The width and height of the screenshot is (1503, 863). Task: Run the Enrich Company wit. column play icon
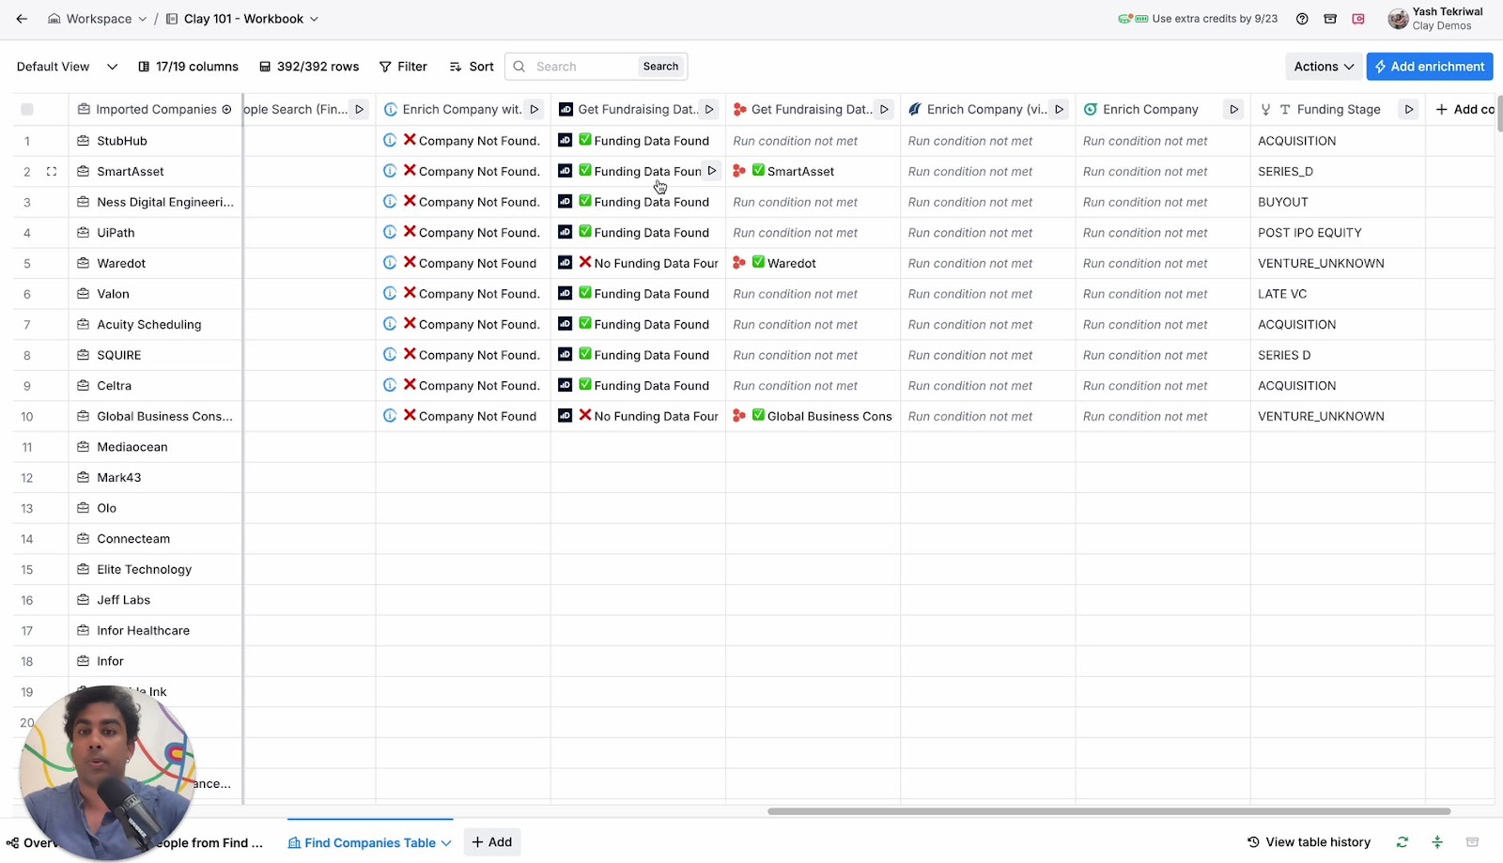[x=535, y=110]
